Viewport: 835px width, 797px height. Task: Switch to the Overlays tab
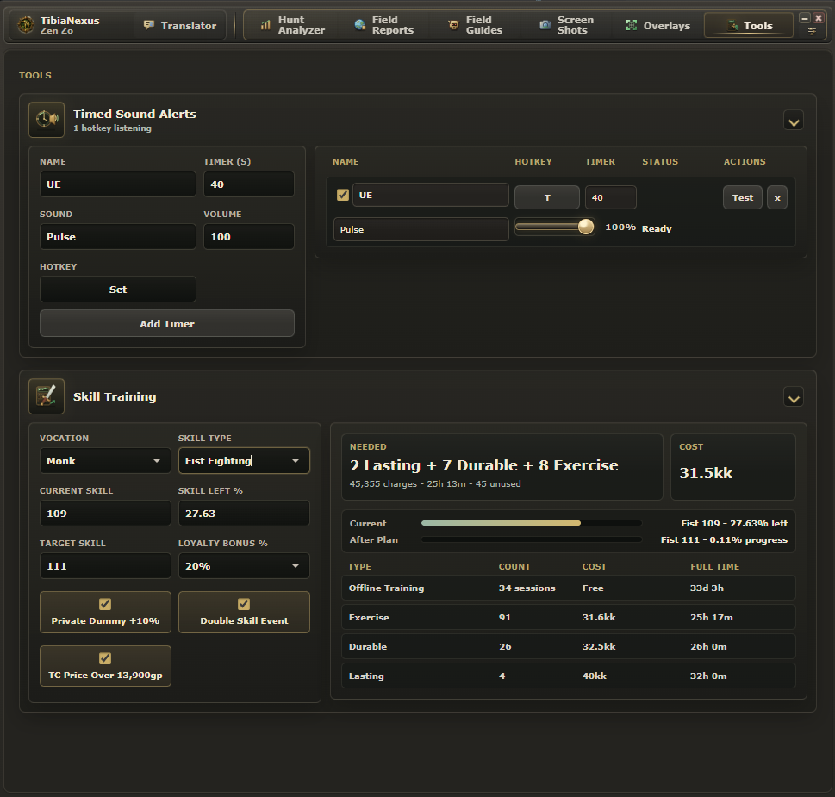657,25
